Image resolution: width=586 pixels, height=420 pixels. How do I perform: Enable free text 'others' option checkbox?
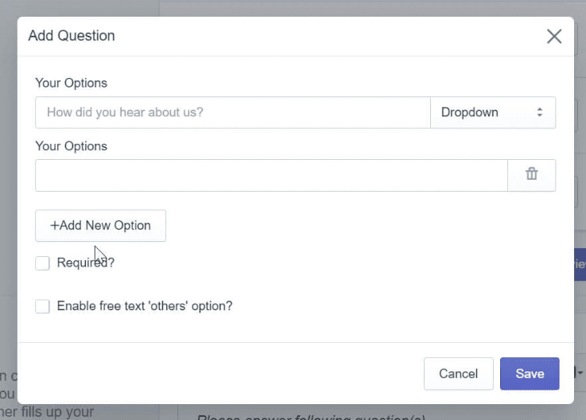pos(43,306)
